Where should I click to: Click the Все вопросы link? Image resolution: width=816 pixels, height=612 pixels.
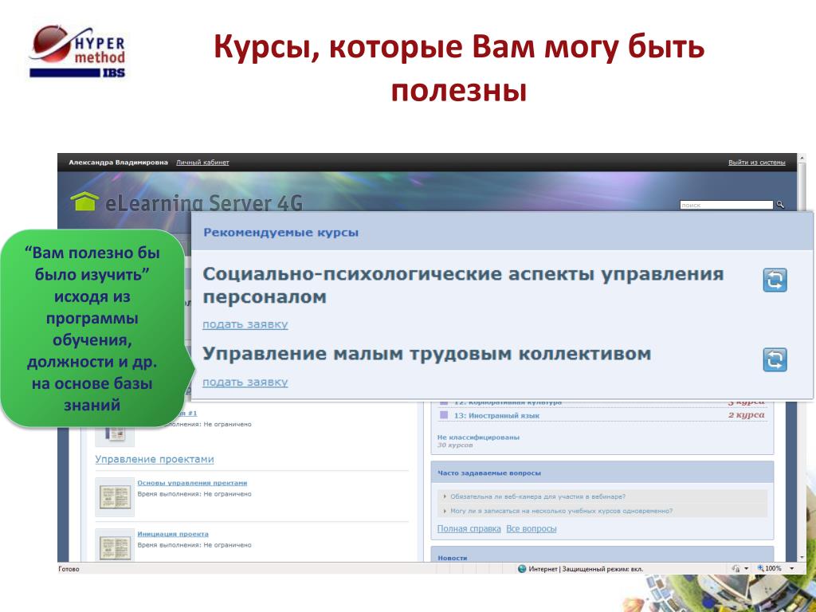[532, 529]
